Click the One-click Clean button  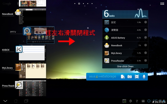(x=125, y=67)
